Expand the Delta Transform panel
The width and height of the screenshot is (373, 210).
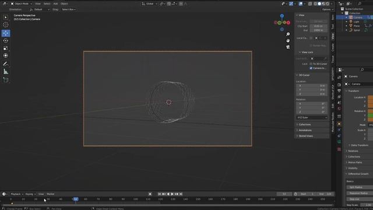click(x=359, y=145)
